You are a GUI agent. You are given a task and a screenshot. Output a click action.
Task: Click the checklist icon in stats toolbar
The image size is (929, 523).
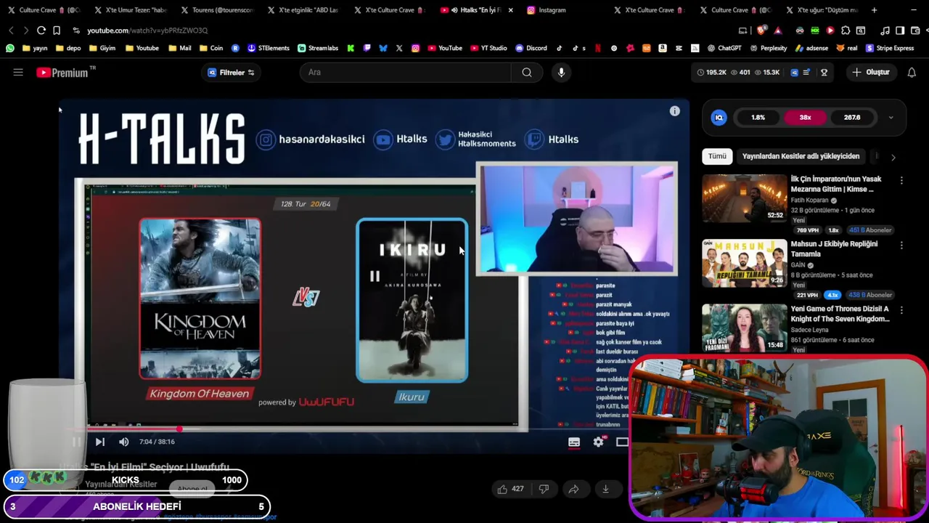coord(806,73)
